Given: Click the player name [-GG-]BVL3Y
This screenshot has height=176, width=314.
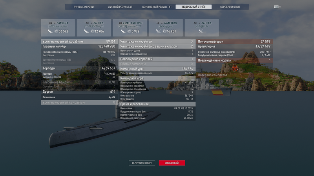Looking at the screenshot, I should coord(202,27).
